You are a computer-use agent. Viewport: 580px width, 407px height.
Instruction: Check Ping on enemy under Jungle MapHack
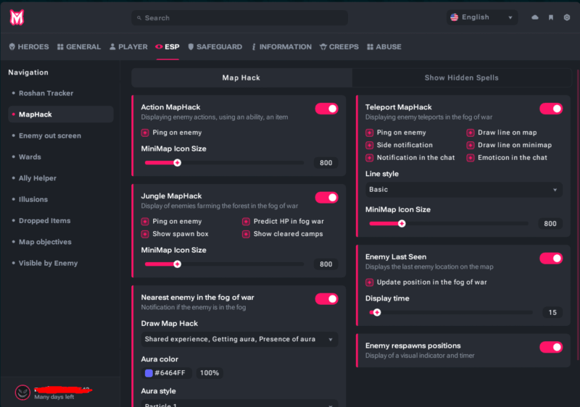[145, 222]
